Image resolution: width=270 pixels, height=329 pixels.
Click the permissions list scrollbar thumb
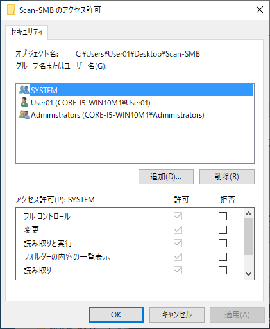(x=248, y=236)
